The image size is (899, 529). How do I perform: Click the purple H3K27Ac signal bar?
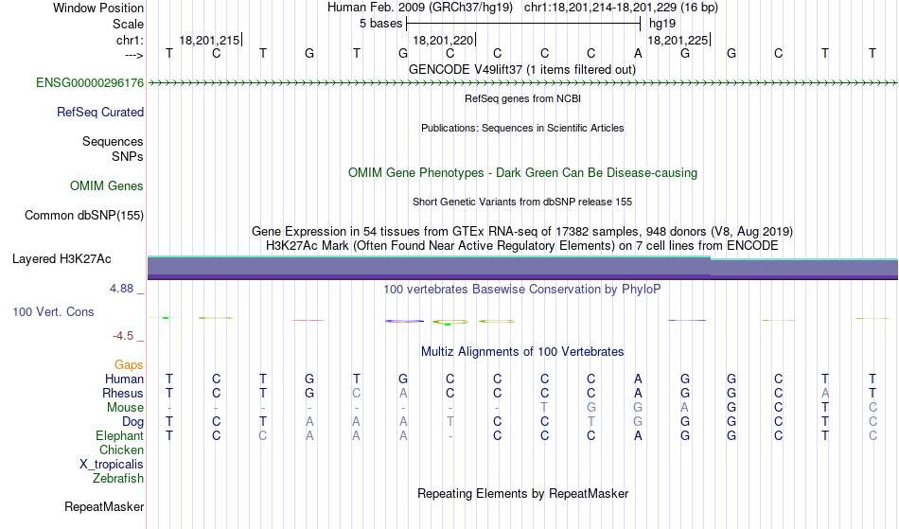coord(522,268)
